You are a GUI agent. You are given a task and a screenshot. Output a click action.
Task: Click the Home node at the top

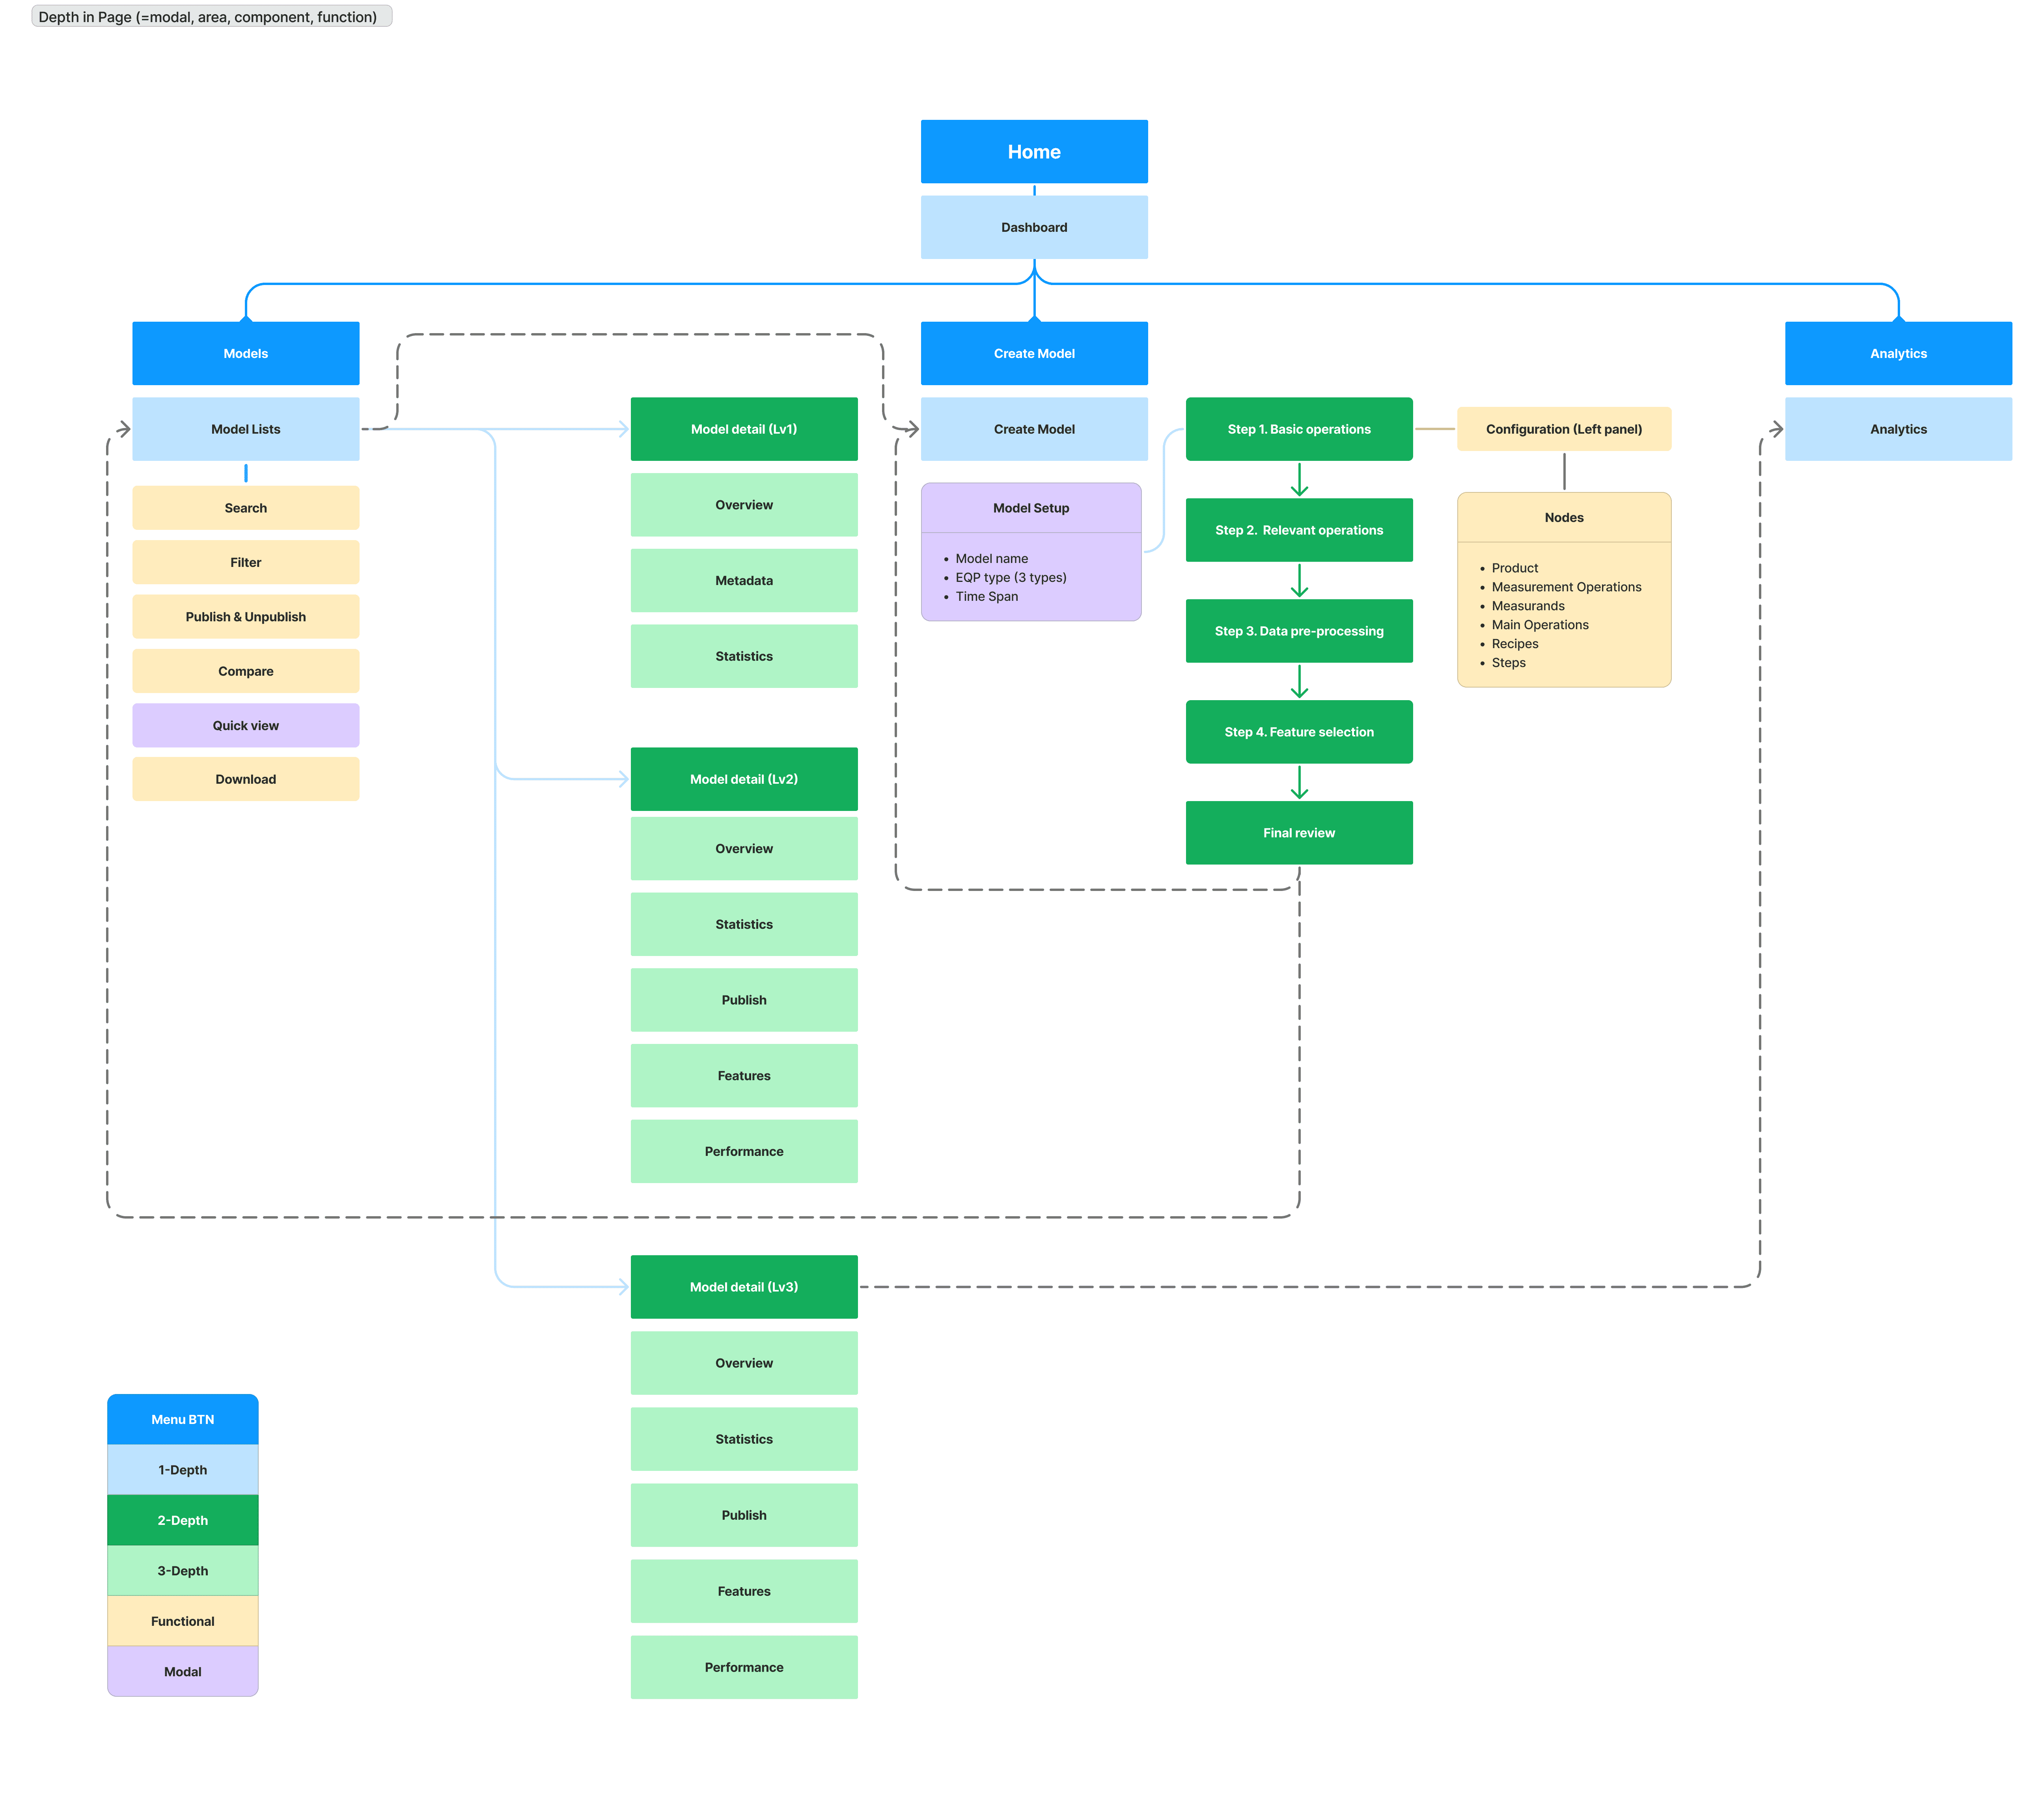coord(1033,152)
